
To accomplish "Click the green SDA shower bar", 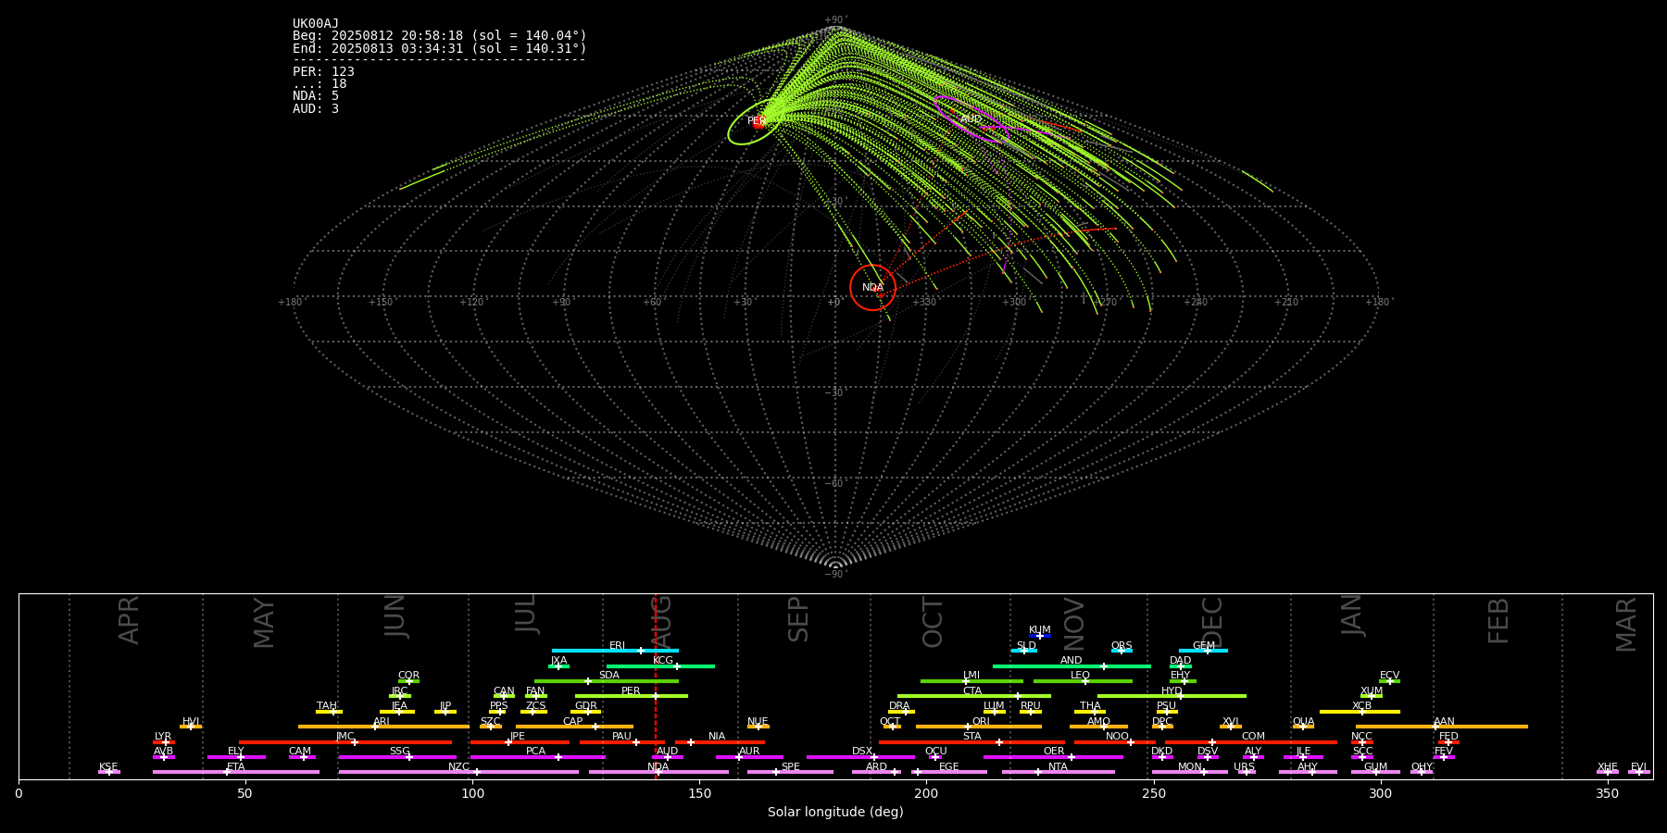I will click(x=607, y=681).
